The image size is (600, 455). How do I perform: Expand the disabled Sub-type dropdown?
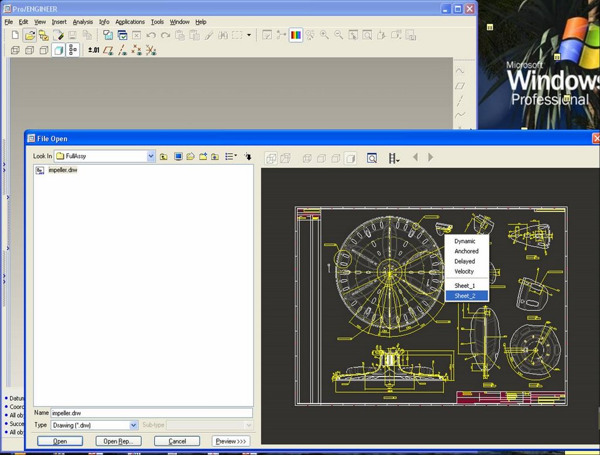coord(249,425)
